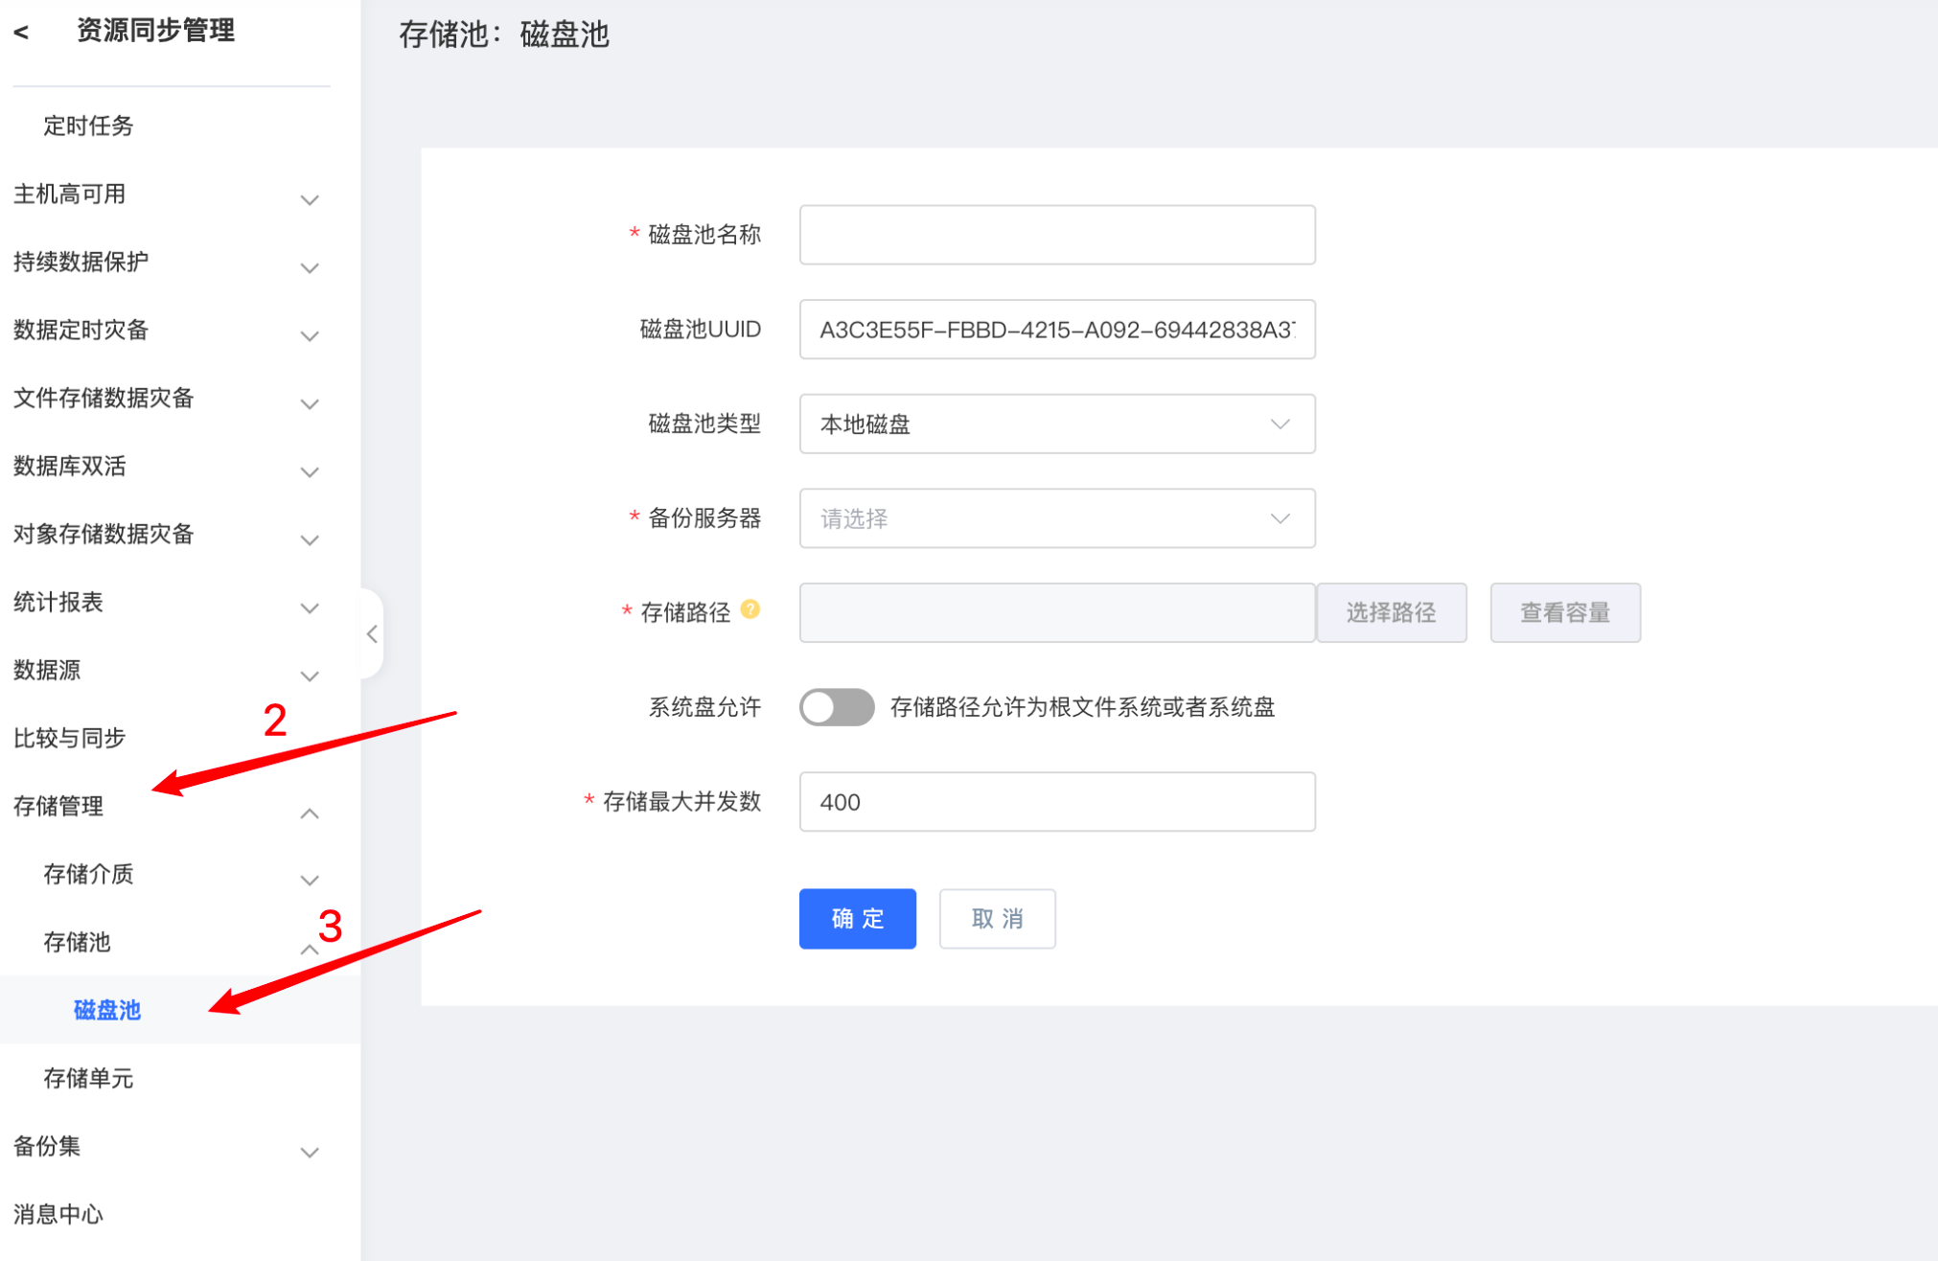Click the 选择路径 button
The width and height of the screenshot is (1938, 1261).
1391,612
